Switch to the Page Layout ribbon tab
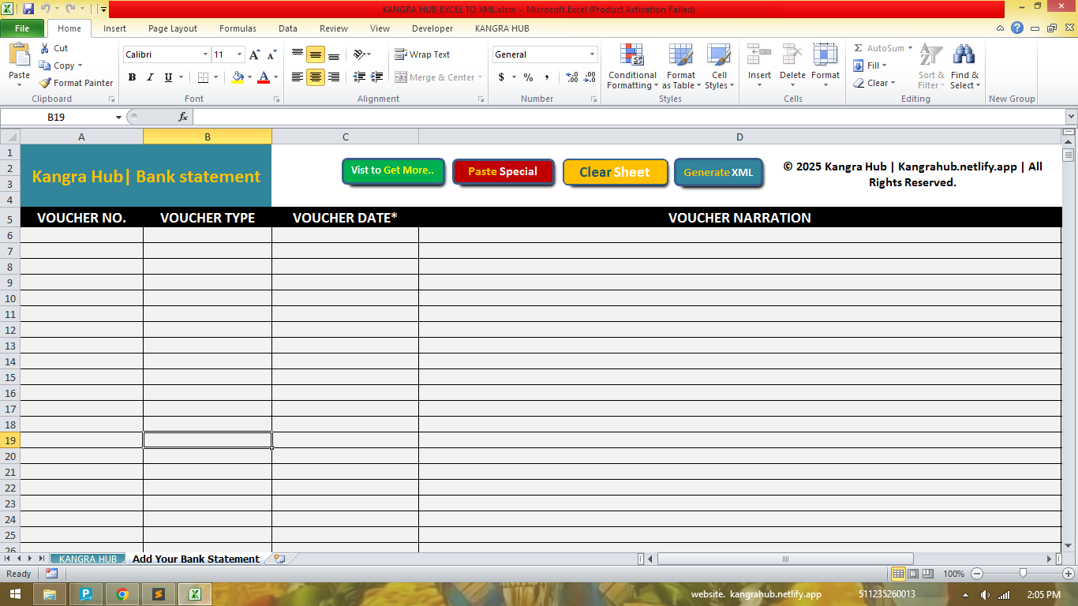The height and width of the screenshot is (606, 1078). (x=173, y=28)
